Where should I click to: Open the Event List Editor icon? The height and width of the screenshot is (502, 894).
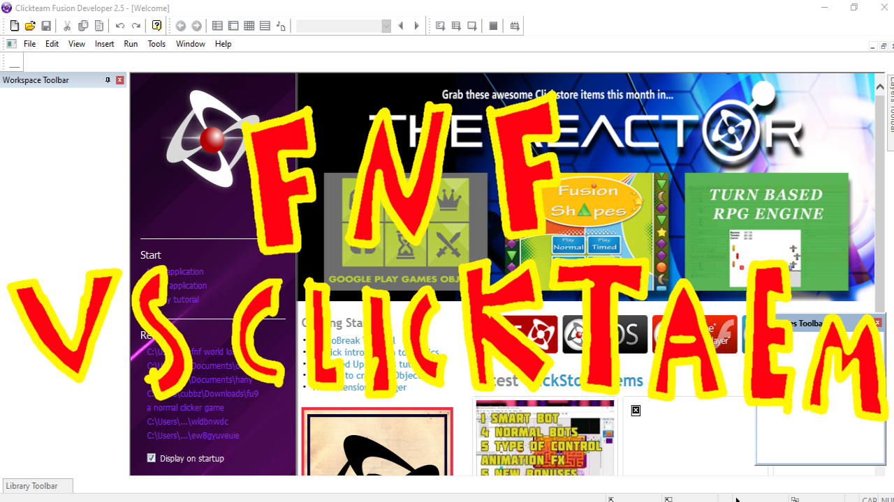[x=265, y=26]
